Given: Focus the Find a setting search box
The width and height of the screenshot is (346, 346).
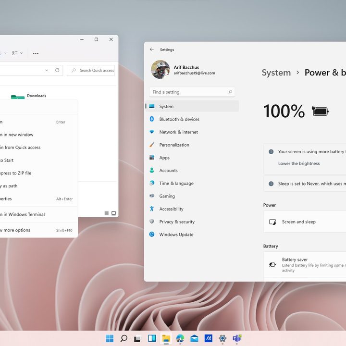Looking at the screenshot, I should (x=192, y=92).
